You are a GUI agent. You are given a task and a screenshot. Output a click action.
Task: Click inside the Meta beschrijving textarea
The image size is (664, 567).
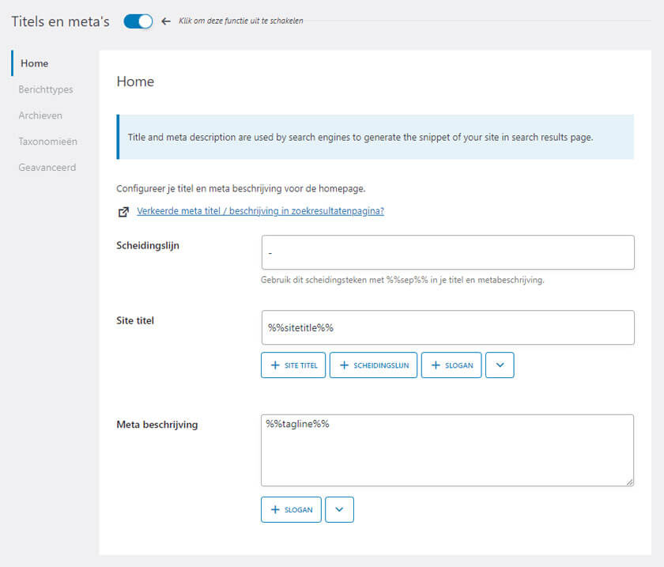(x=447, y=450)
